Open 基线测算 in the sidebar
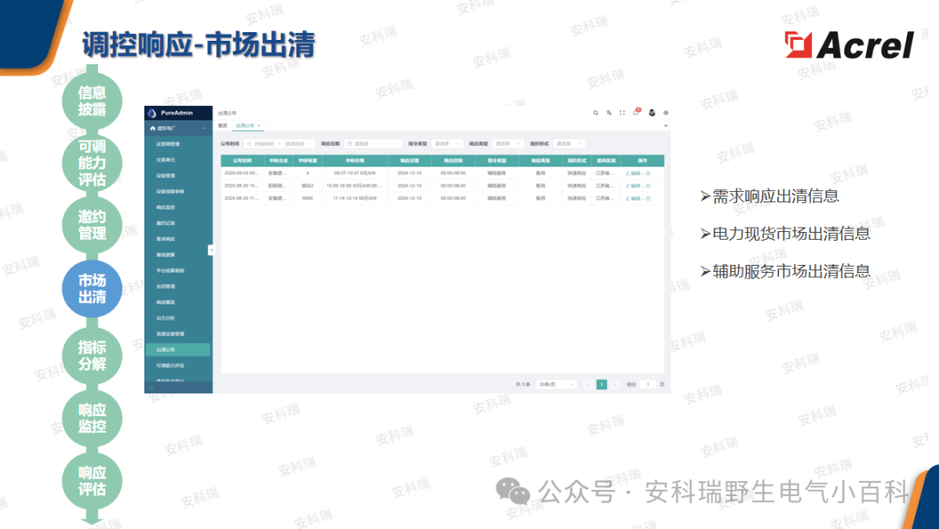 (x=166, y=255)
